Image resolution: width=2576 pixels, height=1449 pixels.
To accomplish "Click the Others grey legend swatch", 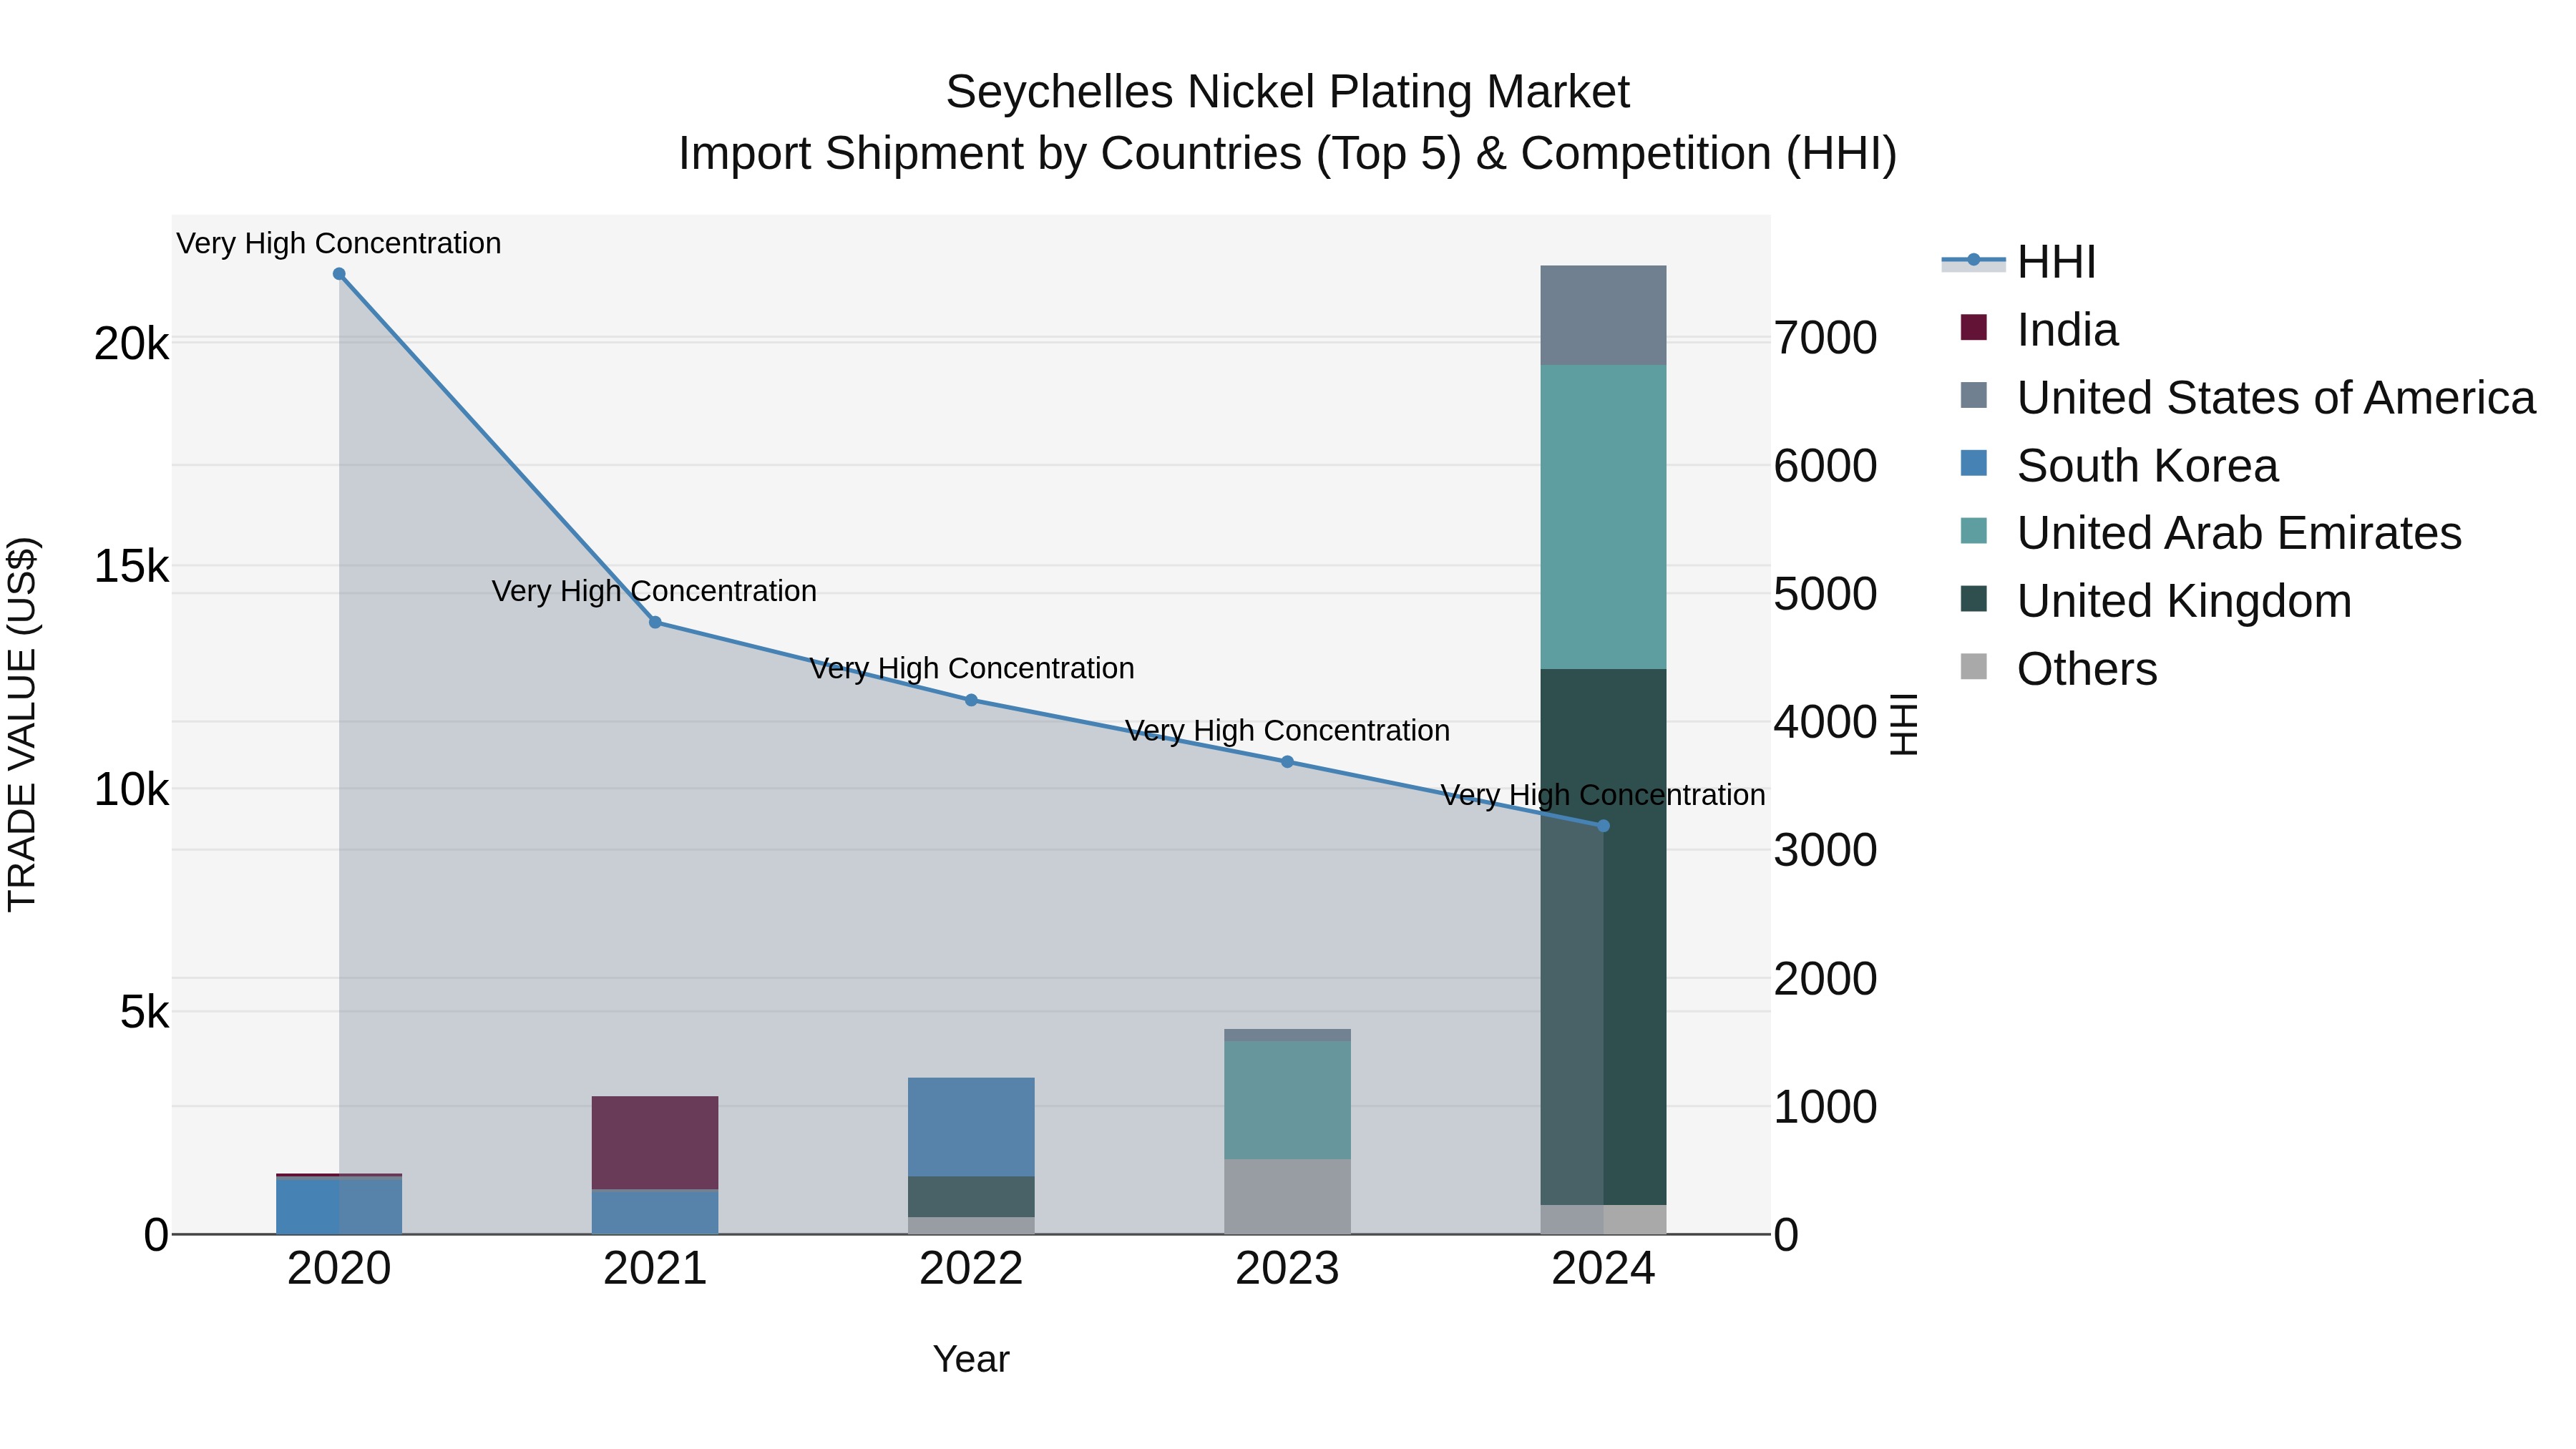I will click(x=1974, y=666).
